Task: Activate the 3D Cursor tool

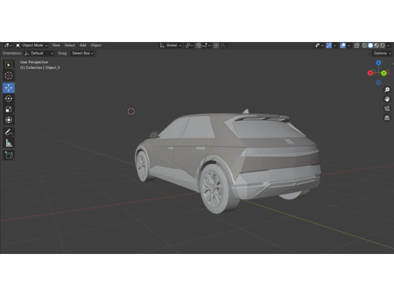Action: [9, 76]
